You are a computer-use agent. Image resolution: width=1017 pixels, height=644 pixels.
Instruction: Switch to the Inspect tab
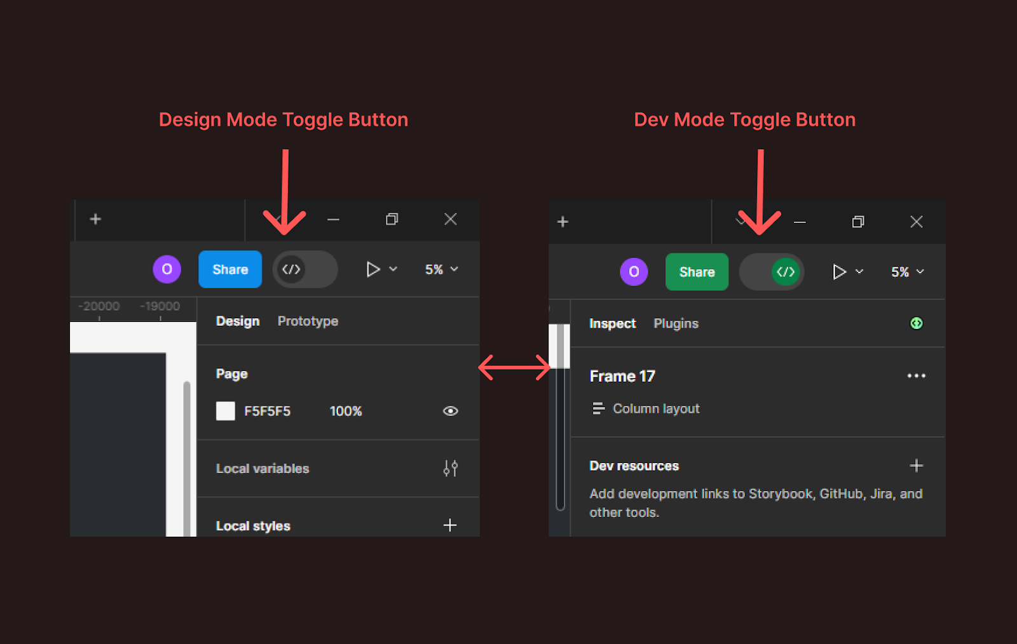coord(612,324)
